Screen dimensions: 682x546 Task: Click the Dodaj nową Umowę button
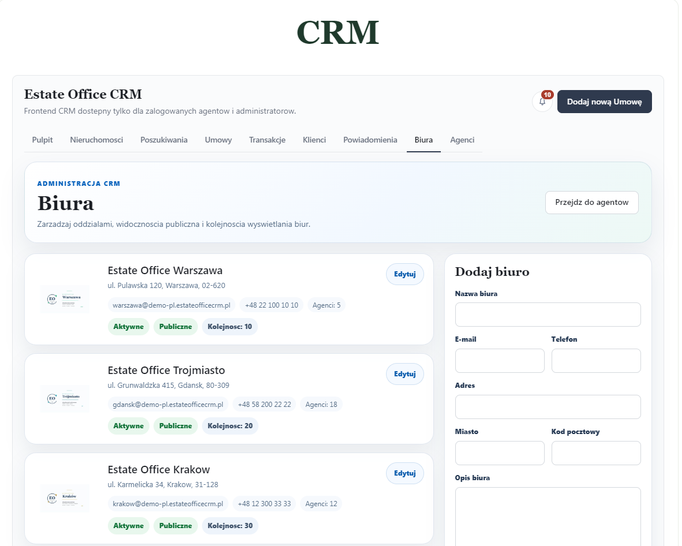click(604, 102)
